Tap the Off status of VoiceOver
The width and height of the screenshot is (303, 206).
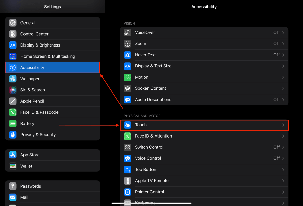[276, 33]
